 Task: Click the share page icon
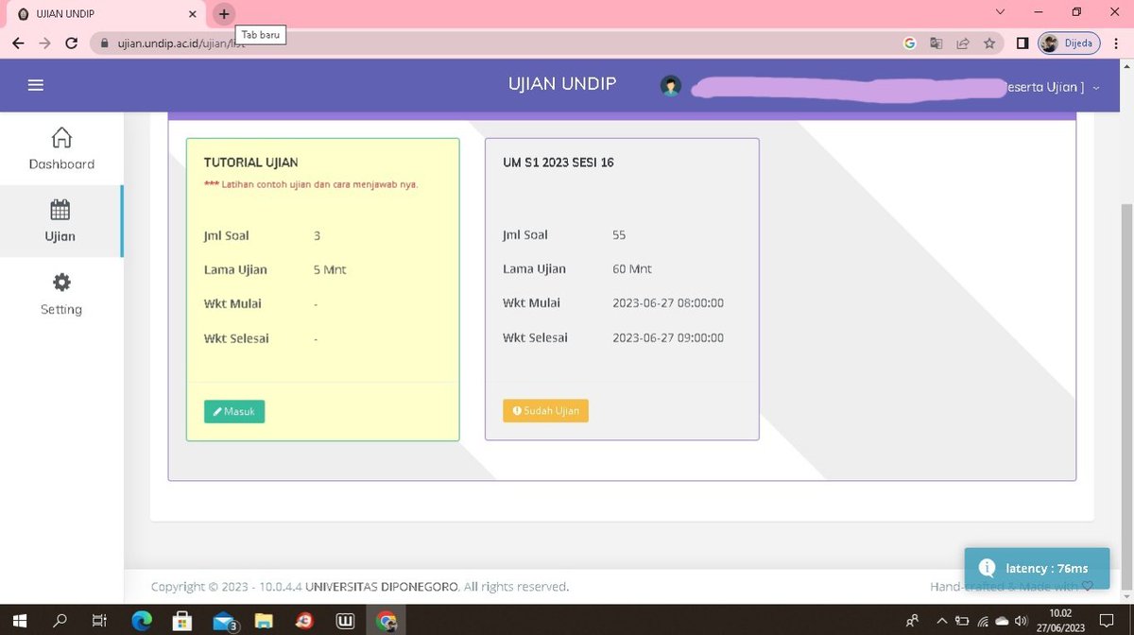[963, 43]
